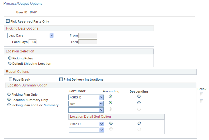Choose Ascending for ASRS ID sort row
Image resolution: width=209 pixels, height=140 pixels.
click(x=110, y=96)
